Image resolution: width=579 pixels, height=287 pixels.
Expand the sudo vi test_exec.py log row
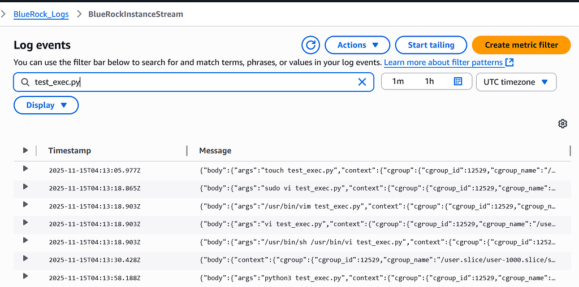coord(25,187)
